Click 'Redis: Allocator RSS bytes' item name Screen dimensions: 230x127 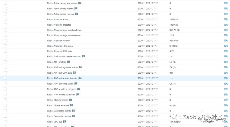[x=60, y=46]
